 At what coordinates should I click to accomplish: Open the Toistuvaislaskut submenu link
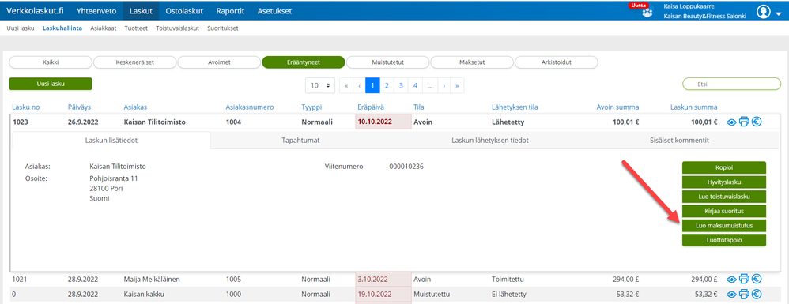[178, 28]
